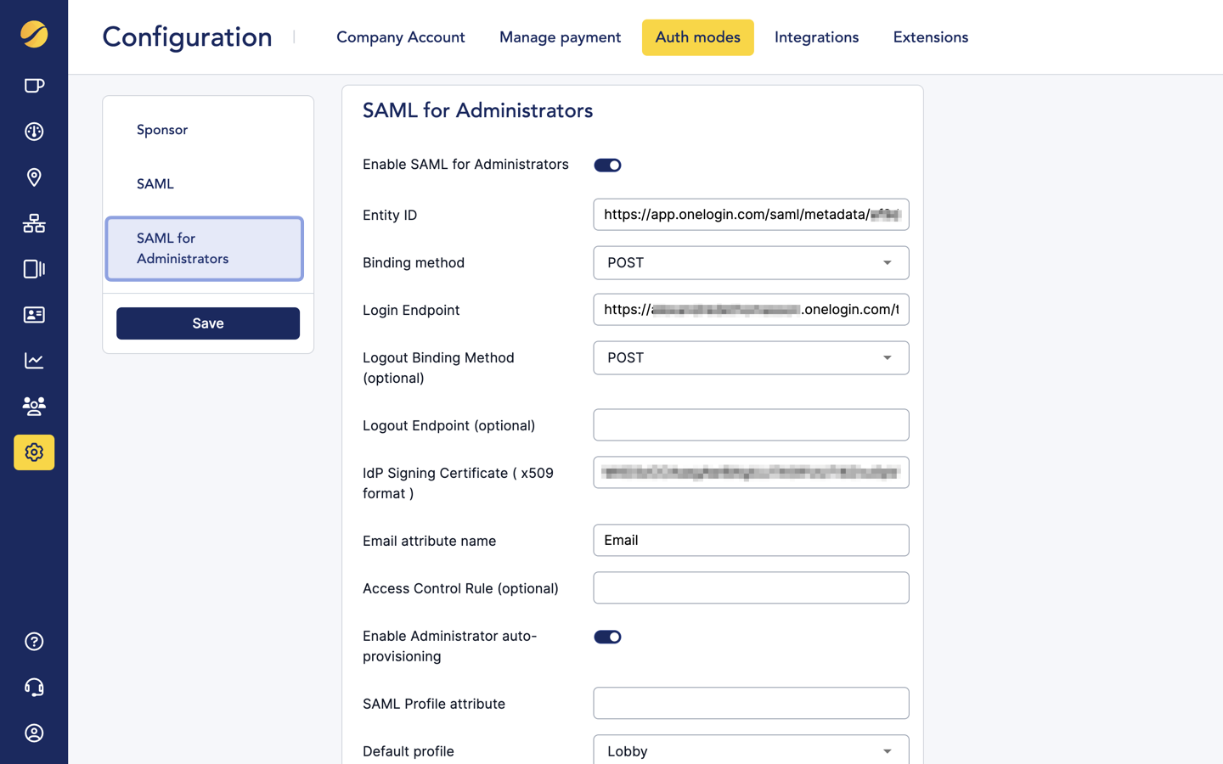This screenshot has height=764, width=1223.
Task: Click the headset support icon
Action: 34,687
